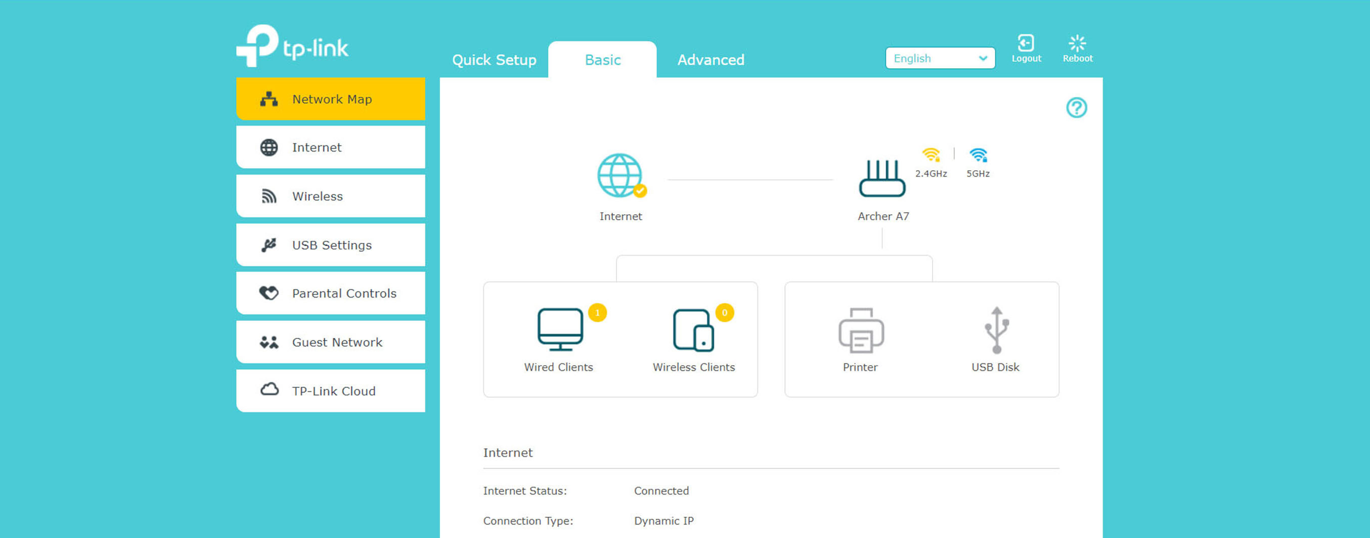Click the Wireless signal sidebar icon
1370x538 pixels.
tap(269, 196)
